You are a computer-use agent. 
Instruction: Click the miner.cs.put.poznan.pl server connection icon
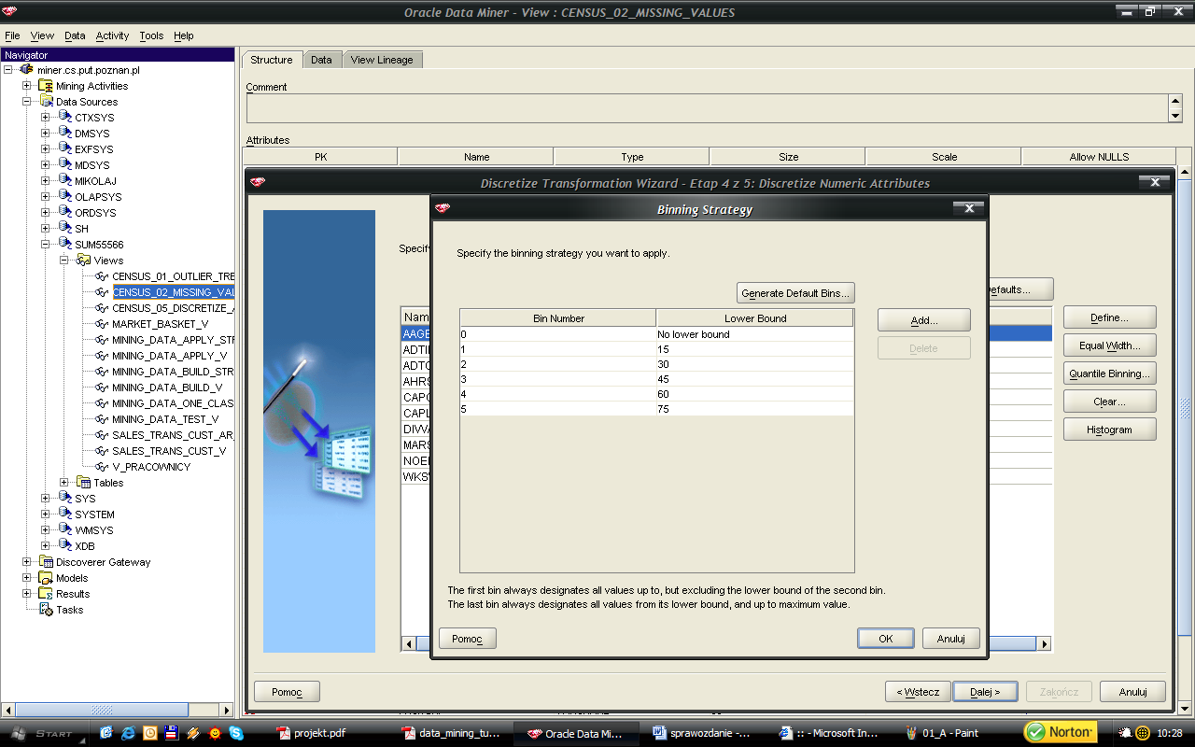click(26, 70)
